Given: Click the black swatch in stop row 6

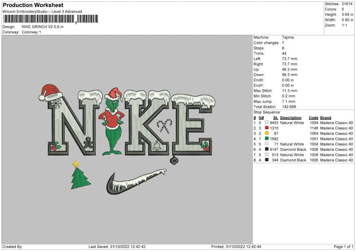Looking at the screenshot, I should pos(266,149).
